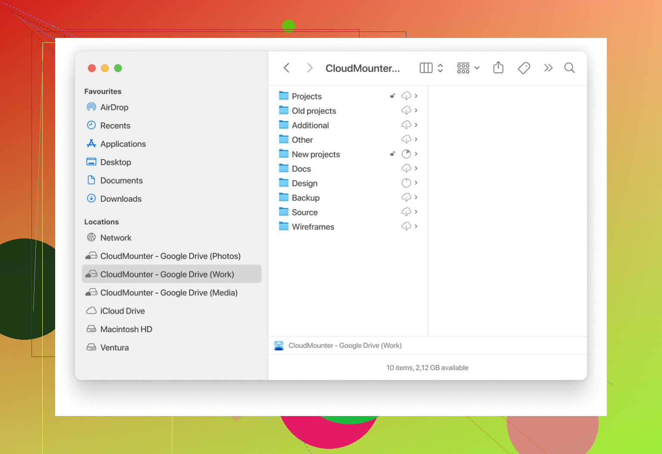Expand the Projects folder chevron
Screen dimensions: 662x454
(x=416, y=96)
